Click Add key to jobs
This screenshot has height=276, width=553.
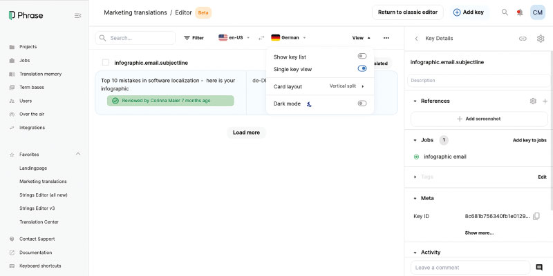point(529,140)
